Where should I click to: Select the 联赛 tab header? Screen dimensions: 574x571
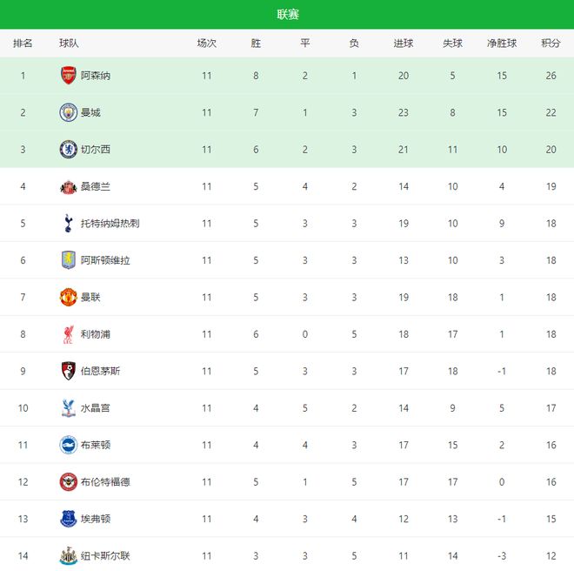tap(287, 15)
